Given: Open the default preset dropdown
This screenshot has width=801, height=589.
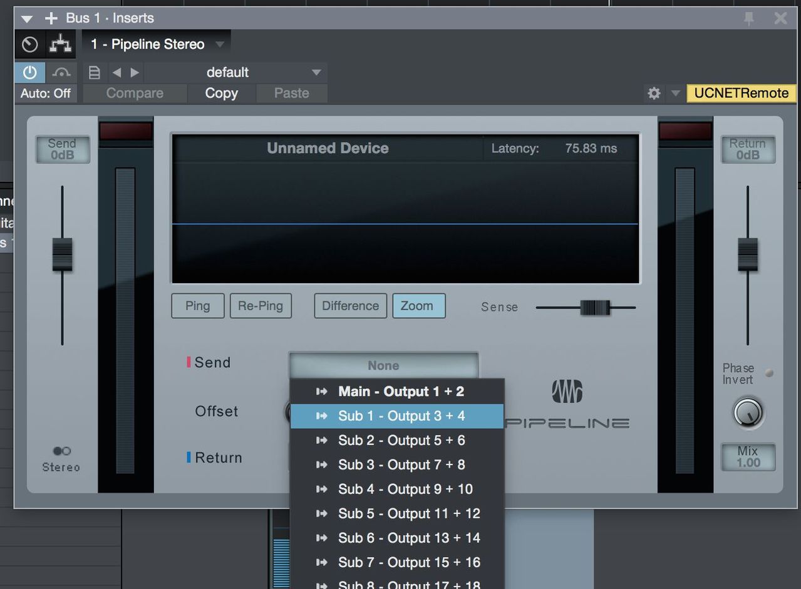Looking at the screenshot, I should [x=235, y=73].
